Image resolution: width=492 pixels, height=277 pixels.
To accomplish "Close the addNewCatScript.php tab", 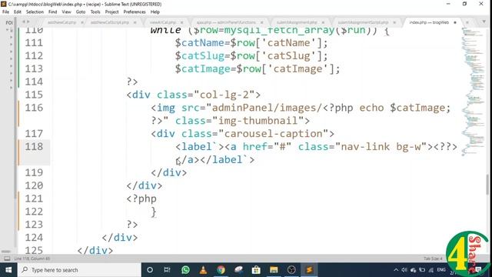I will tap(135, 22).
